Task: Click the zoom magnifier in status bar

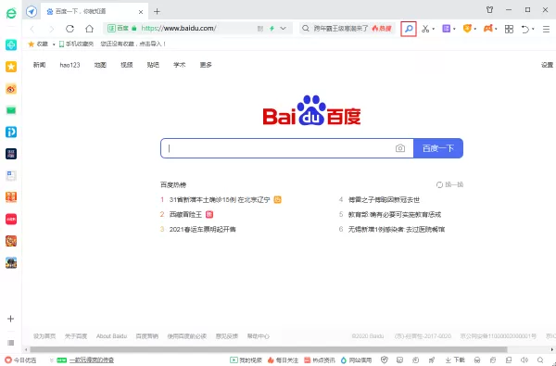Action: point(540,360)
